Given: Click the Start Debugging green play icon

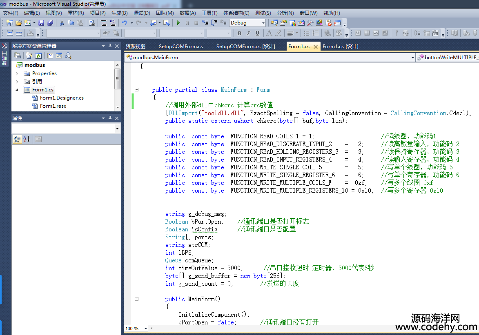Looking at the screenshot, I should [178, 23].
